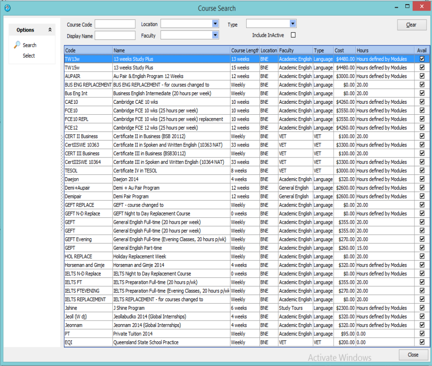Focus the Display Name text box
Viewport: 432px width, 366px height.
click(115, 35)
